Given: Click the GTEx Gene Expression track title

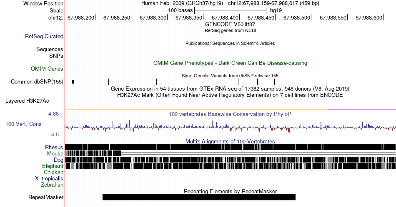Looking at the screenshot, I should coord(230,89).
